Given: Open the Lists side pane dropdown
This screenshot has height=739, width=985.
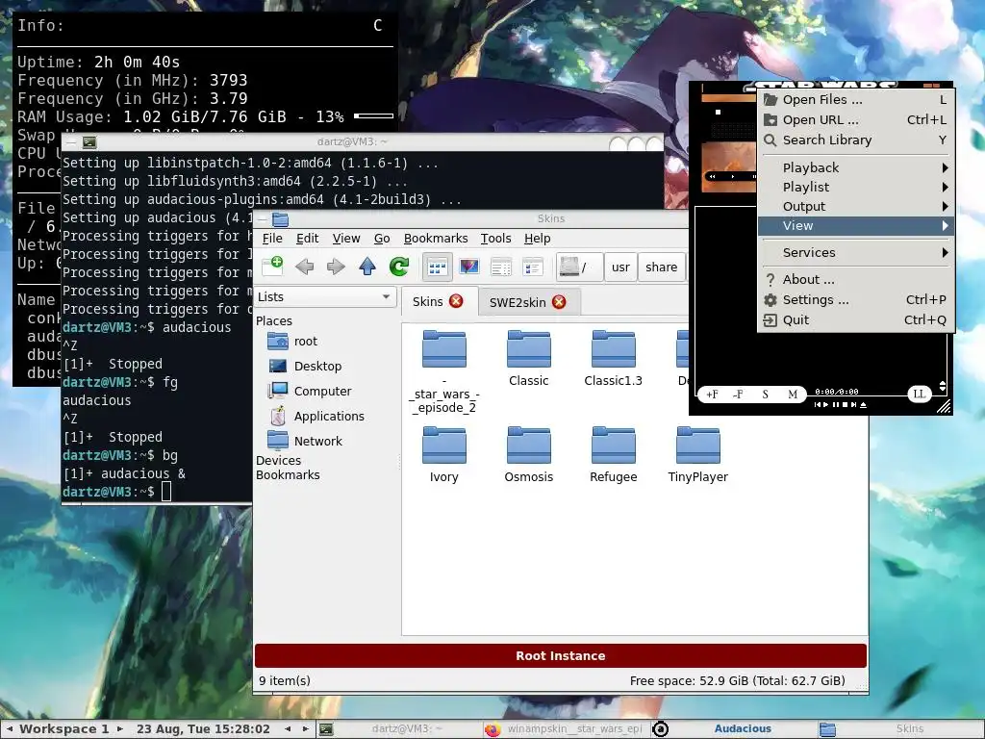Looking at the screenshot, I should 325,296.
